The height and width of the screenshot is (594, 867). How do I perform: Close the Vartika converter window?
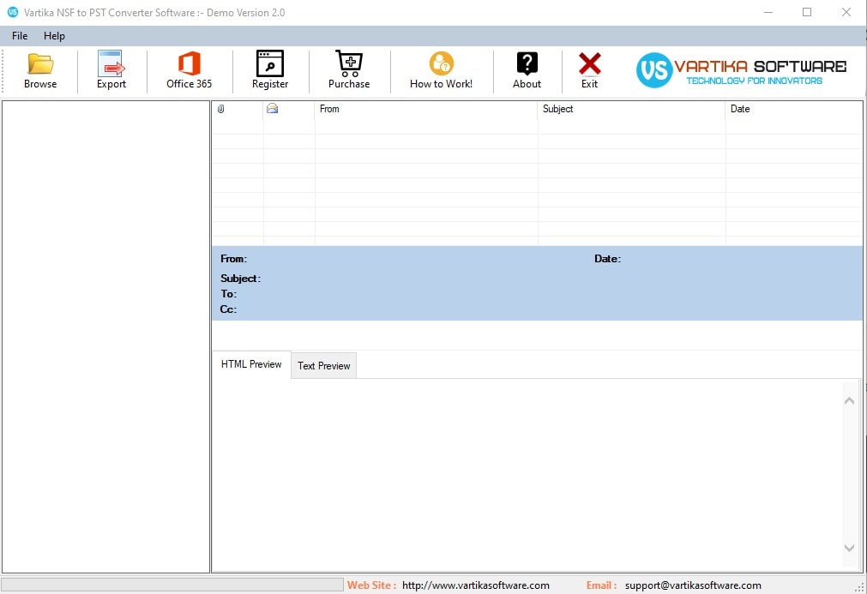846,12
